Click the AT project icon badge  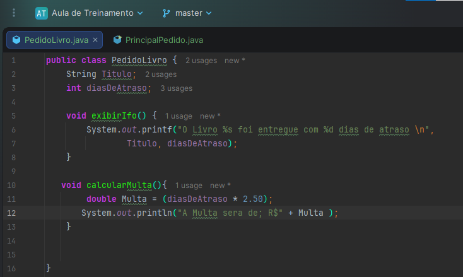pos(42,13)
